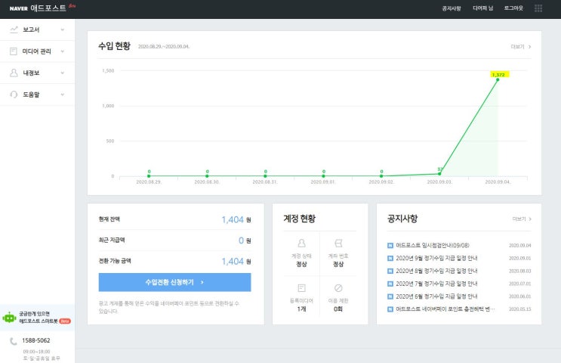The height and width of the screenshot is (363, 561).
Task: Click the 계정 상태 person icon
Action: [x=301, y=244]
